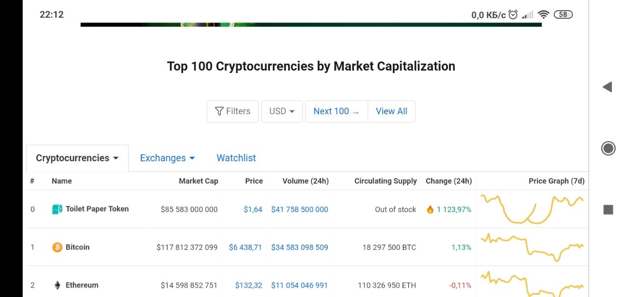Switch to the Watchlist tab
Screen dimensions: 628x297
(236, 158)
